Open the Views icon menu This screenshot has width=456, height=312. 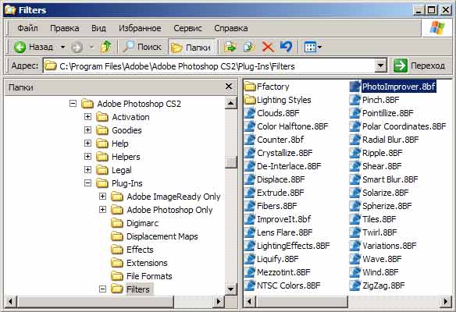[313, 47]
